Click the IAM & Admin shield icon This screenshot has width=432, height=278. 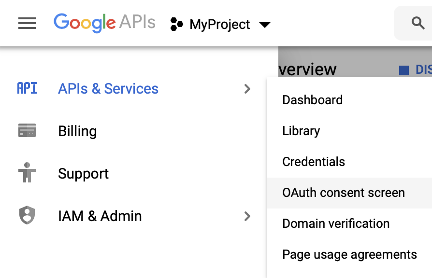click(x=27, y=215)
